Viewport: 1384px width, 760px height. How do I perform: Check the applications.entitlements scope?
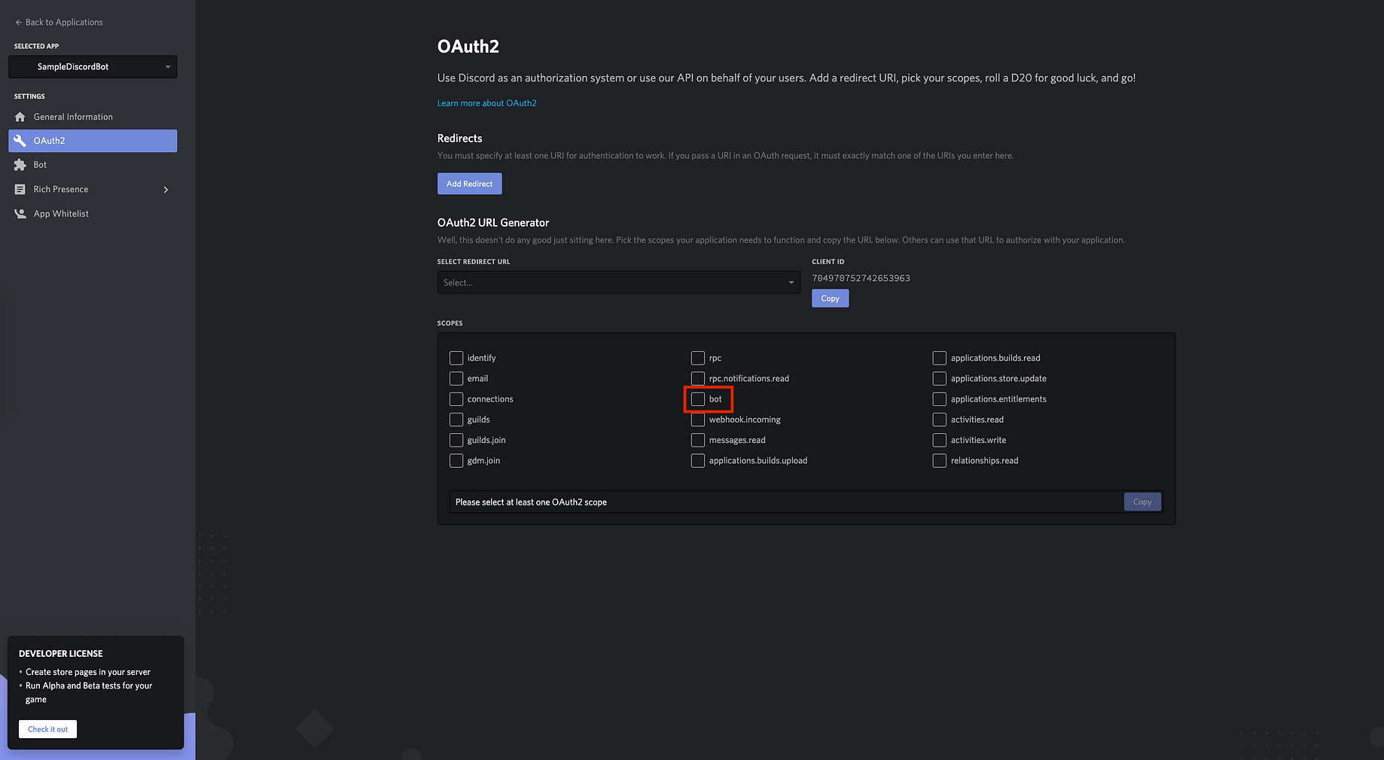(940, 399)
